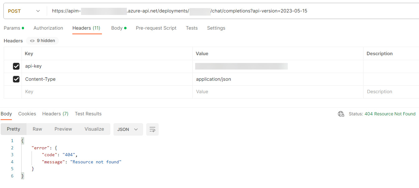The image size is (419, 188).
Task: Click the empty Key input row
Action: pos(62,91)
